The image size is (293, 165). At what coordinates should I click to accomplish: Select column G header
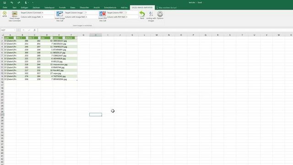(x=83, y=35)
